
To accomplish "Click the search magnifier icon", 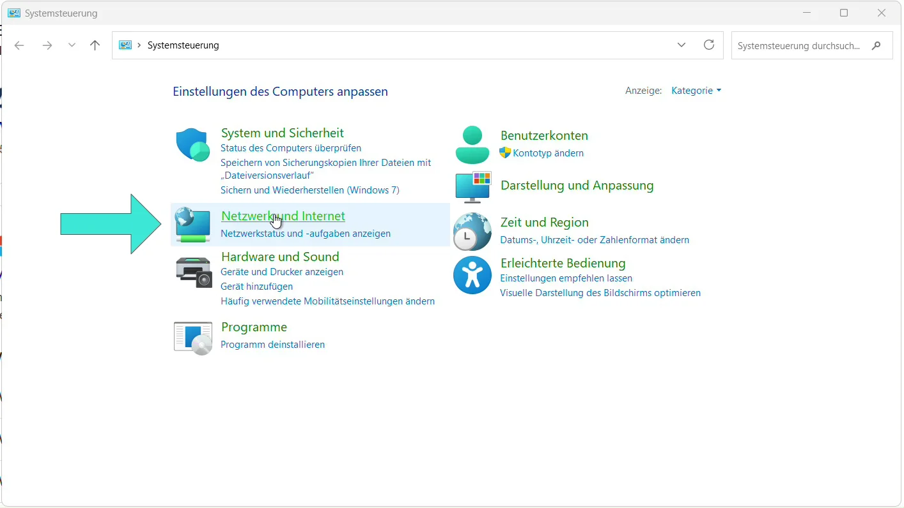I will tap(877, 45).
